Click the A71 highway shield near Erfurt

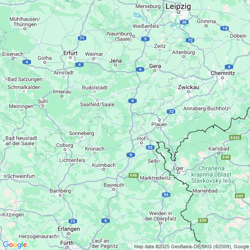[82, 38]
